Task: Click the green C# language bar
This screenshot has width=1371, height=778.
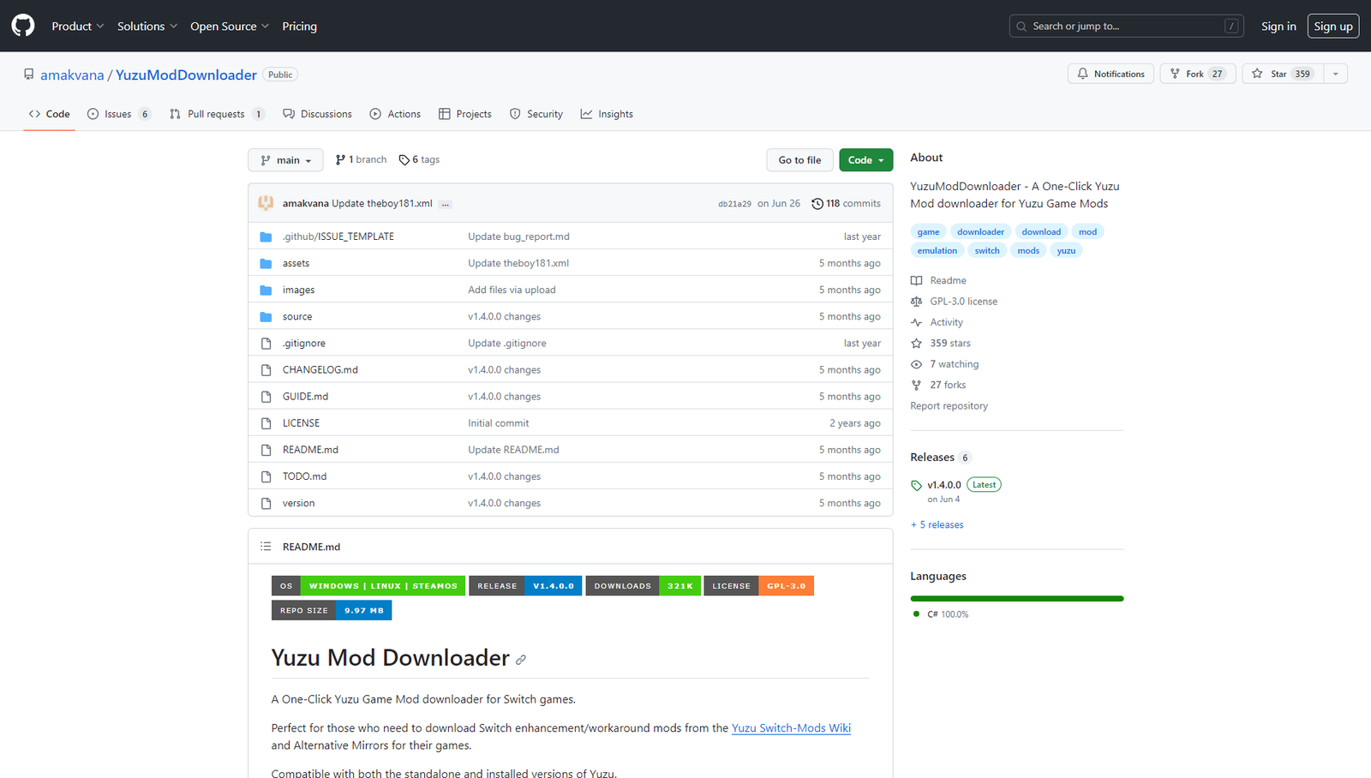Action: click(x=1016, y=598)
